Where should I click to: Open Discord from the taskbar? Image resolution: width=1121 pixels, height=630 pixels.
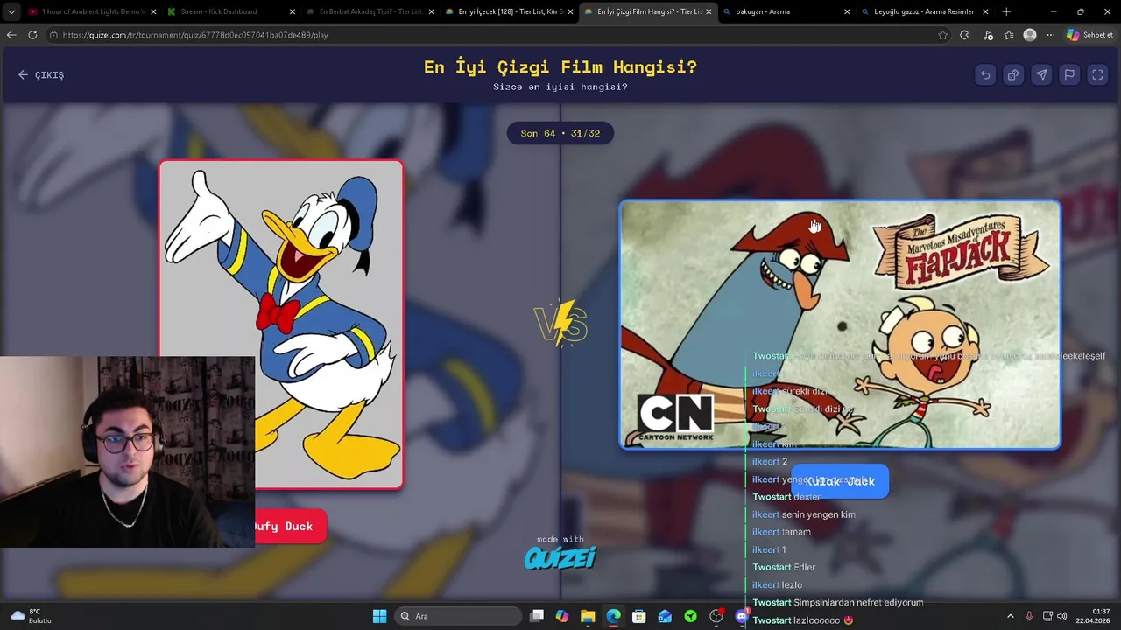[x=742, y=616]
